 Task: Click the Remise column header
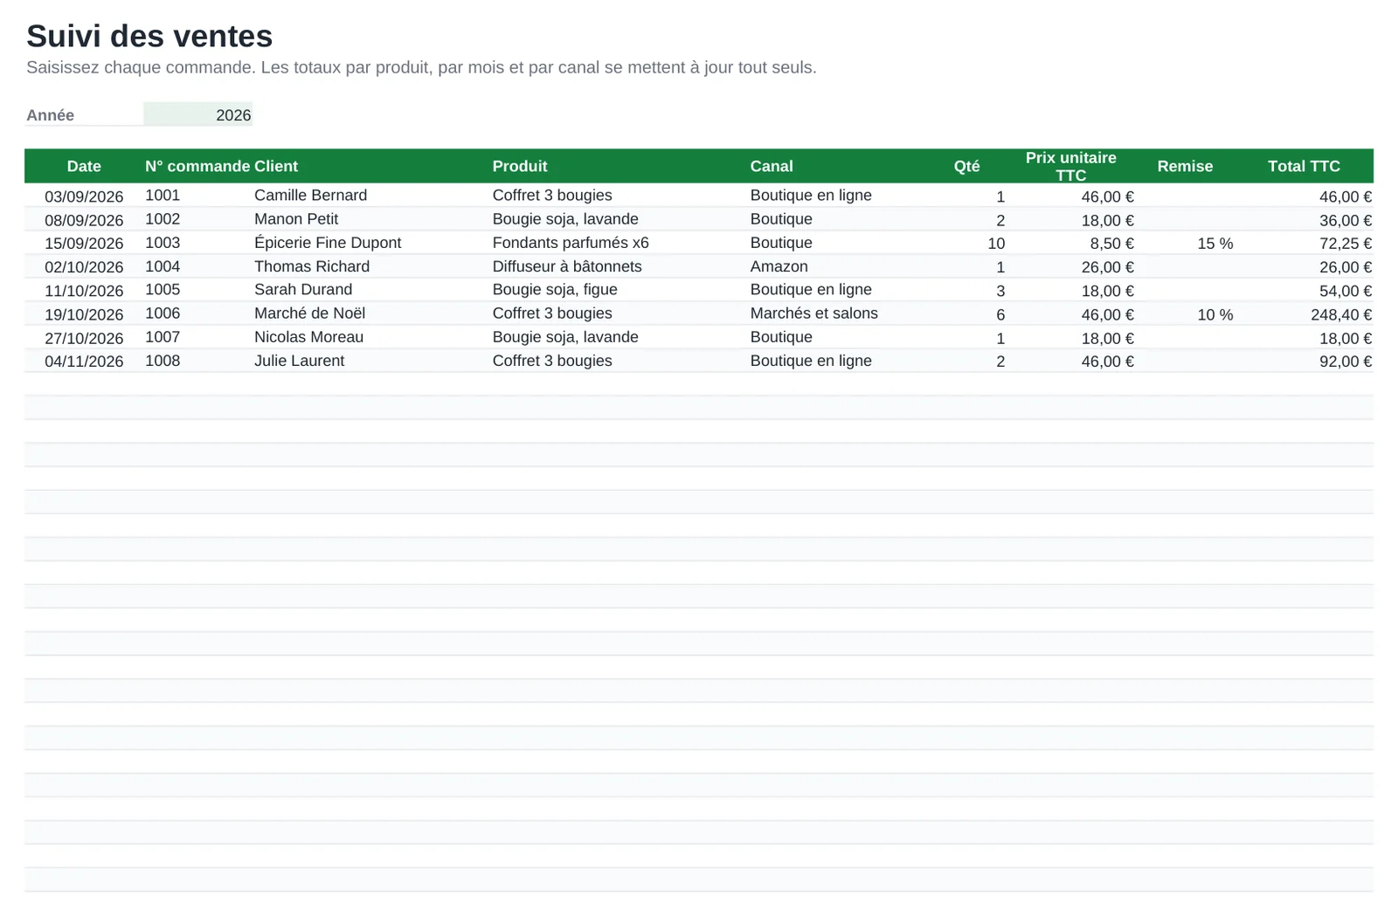pyautogui.click(x=1185, y=166)
